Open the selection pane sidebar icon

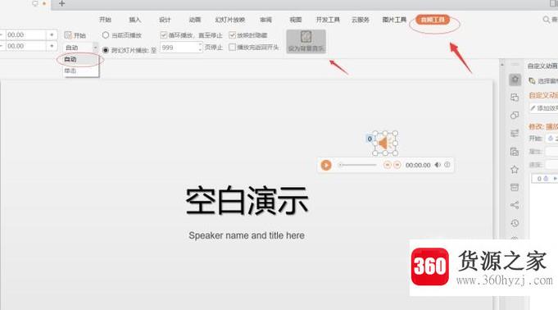click(515, 98)
